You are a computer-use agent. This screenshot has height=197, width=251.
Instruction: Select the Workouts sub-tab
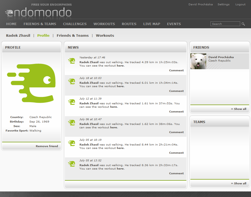(x=105, y=35)
